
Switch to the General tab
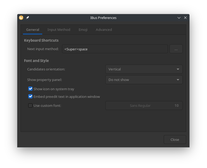33,30
